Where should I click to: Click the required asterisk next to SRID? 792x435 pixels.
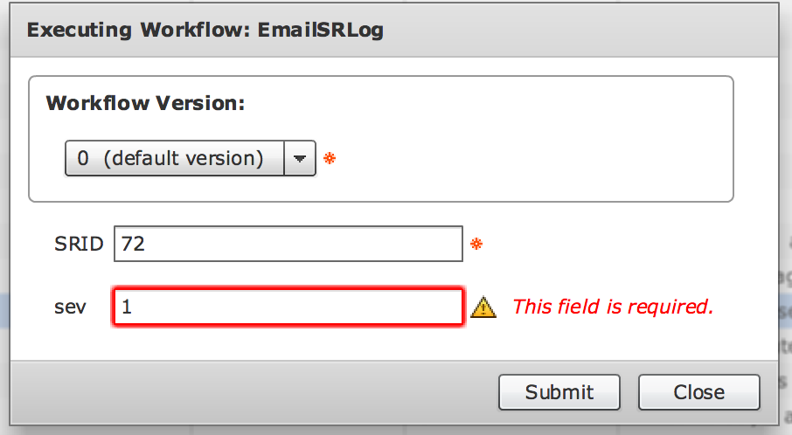pyautogui.click(x=476, y=245)
